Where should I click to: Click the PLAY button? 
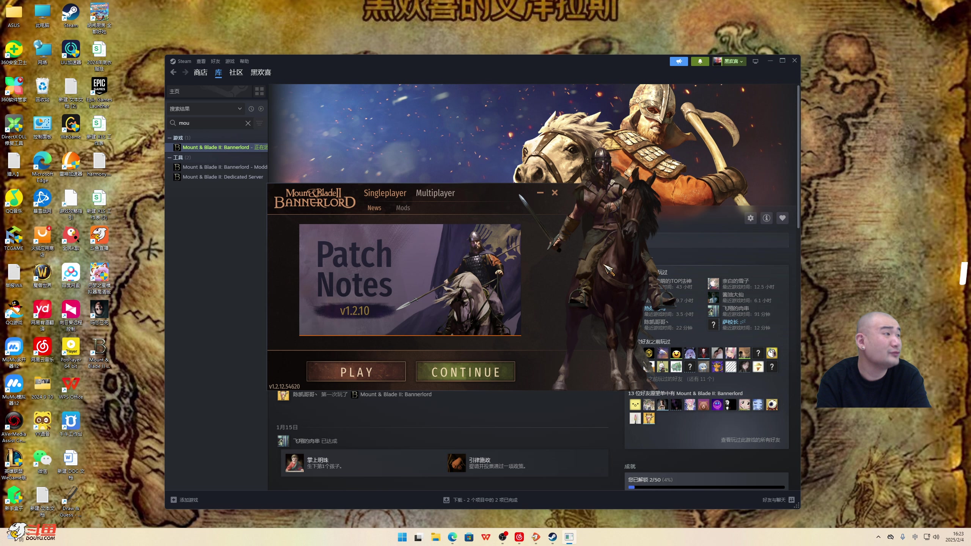[356, 372]
